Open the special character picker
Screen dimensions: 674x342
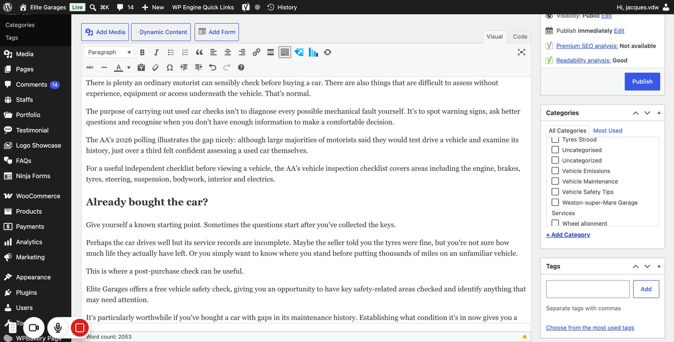(170, 67)
